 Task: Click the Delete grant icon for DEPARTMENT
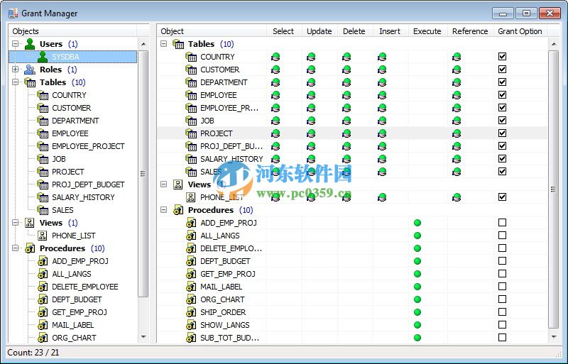pos(346,82)
